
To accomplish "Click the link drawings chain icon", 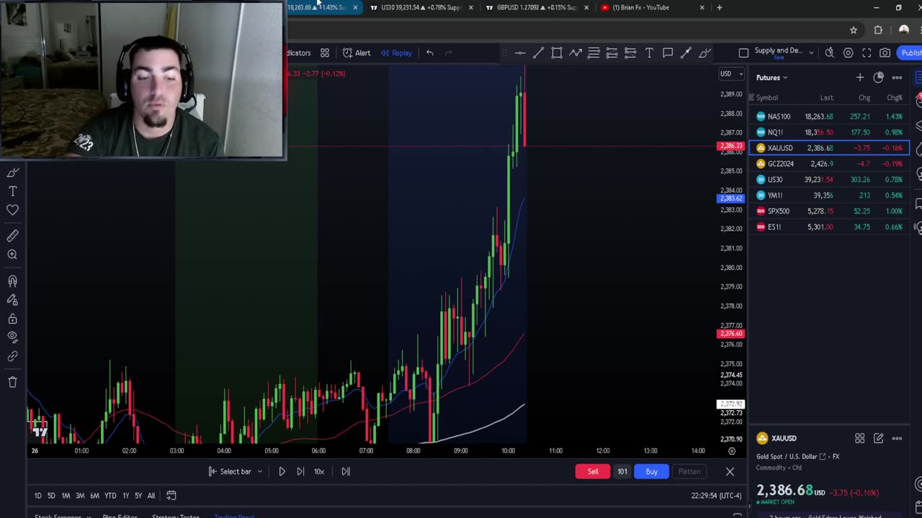I will (12, 356).
